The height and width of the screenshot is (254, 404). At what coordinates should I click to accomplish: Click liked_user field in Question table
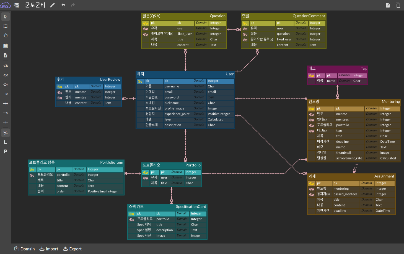click(x=185, y=34)
